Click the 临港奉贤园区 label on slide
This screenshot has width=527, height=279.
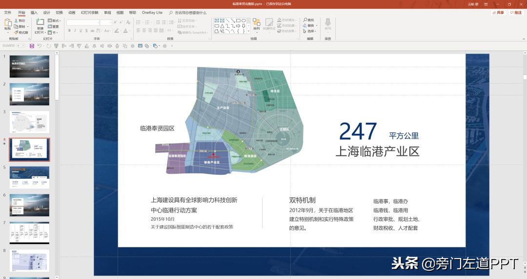click(x=157, y=129)
